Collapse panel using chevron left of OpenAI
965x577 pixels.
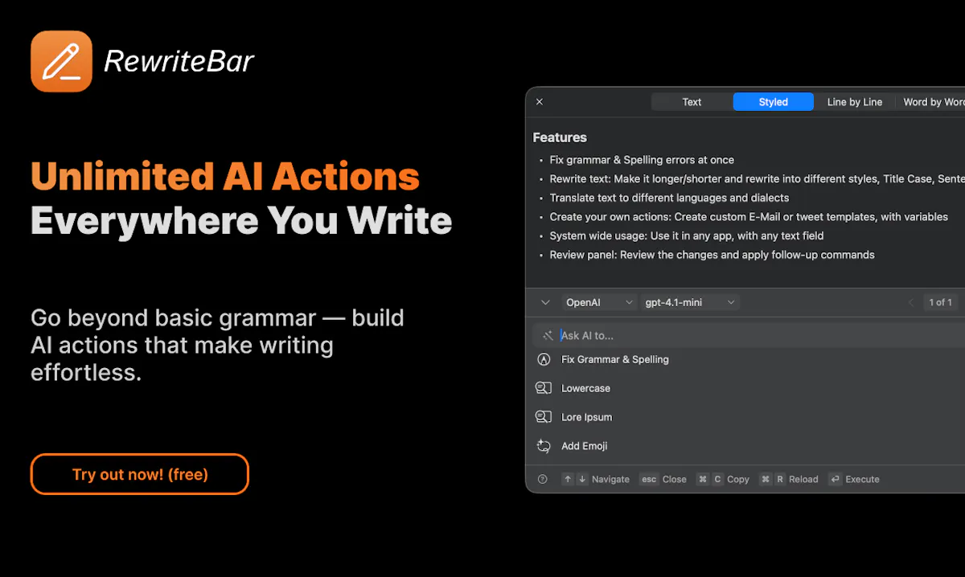[545, 303]
